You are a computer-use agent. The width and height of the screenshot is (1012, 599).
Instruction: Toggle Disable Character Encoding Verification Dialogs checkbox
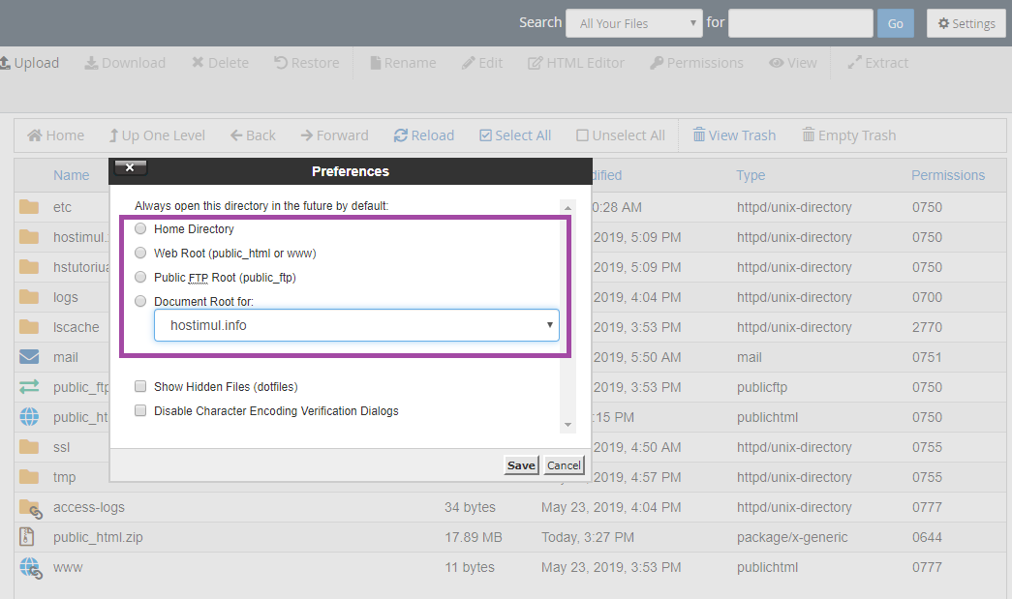point(141,411)
